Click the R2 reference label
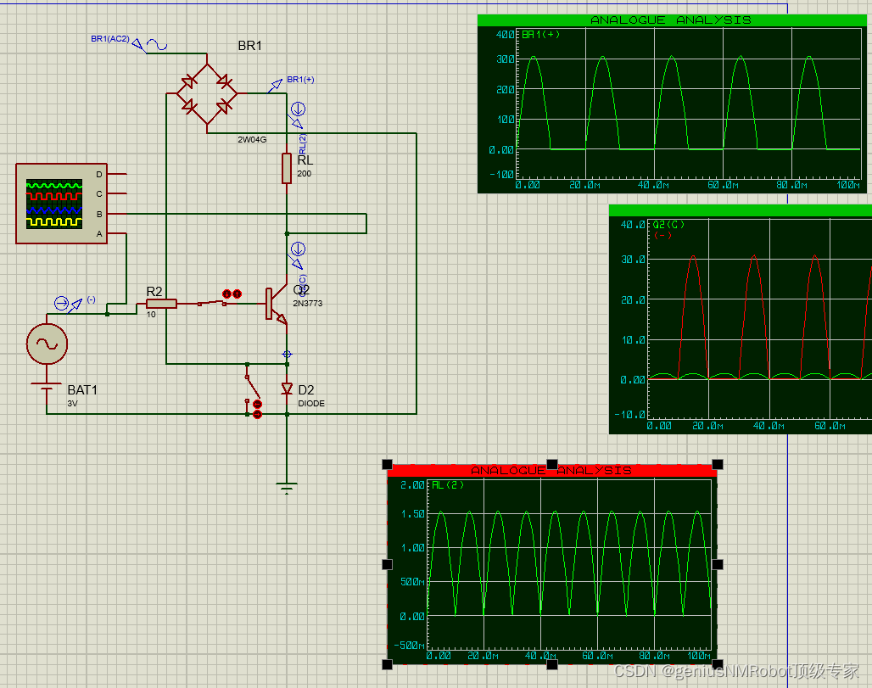This screenshot has width=872, height=688. click(154, 292)
